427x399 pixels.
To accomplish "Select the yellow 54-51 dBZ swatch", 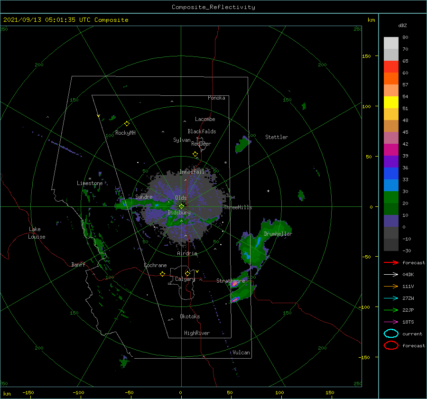I will [391, 102].
